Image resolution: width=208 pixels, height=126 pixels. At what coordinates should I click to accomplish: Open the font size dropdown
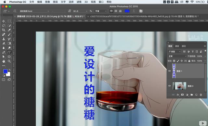coord(86,11)
